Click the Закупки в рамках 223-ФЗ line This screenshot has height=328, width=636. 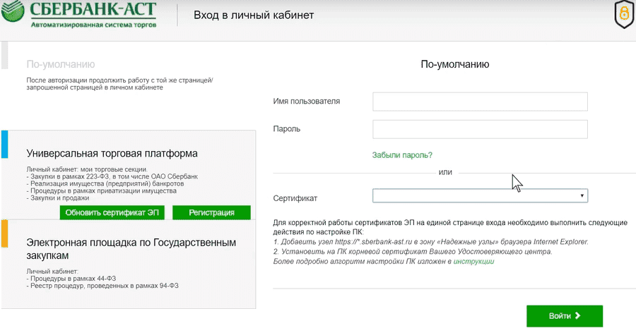112,177
